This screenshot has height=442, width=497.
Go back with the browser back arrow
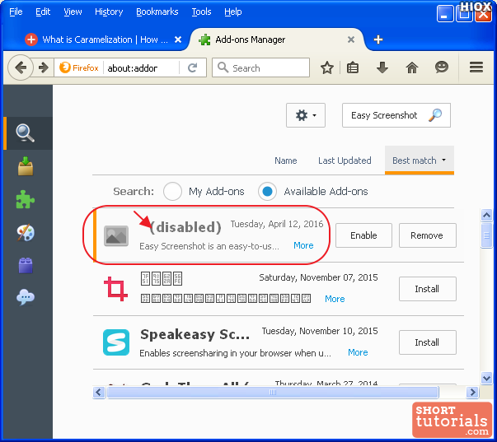tap(21, 67)
